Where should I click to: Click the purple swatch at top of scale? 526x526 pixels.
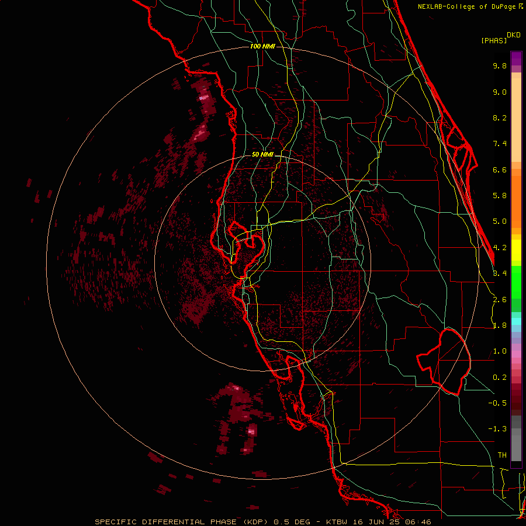(x=516, y=58)
